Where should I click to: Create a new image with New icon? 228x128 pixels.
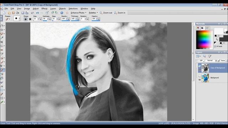pos(4,13)
